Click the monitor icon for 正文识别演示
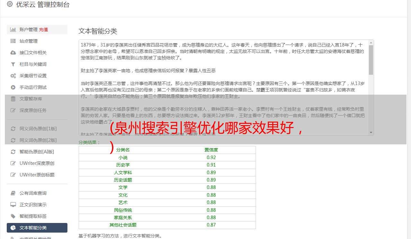 coord(13,205)
